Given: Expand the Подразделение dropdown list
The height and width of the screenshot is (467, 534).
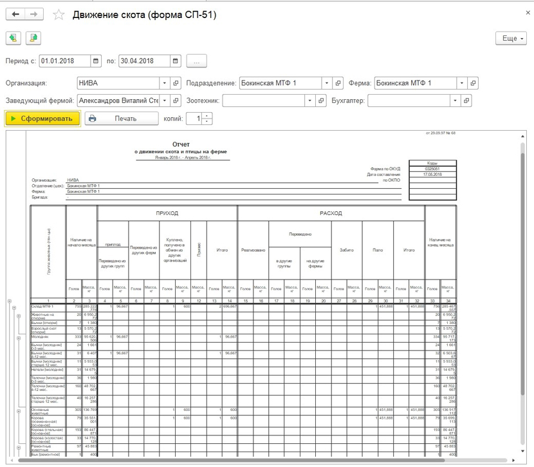Looking at the screenshot, I should 326,83.
